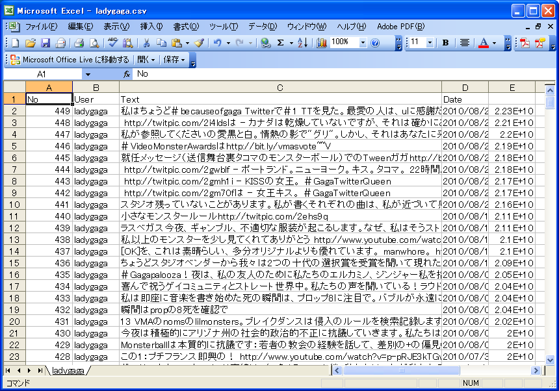Click second Adobe PDF email icon
This screenshot has height=391, width=559.
coord(539,43)
